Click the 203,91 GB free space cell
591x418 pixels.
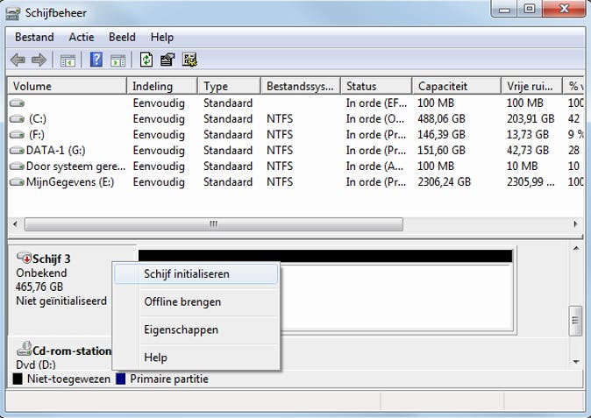pyautogui.click(x=530, y=119)
